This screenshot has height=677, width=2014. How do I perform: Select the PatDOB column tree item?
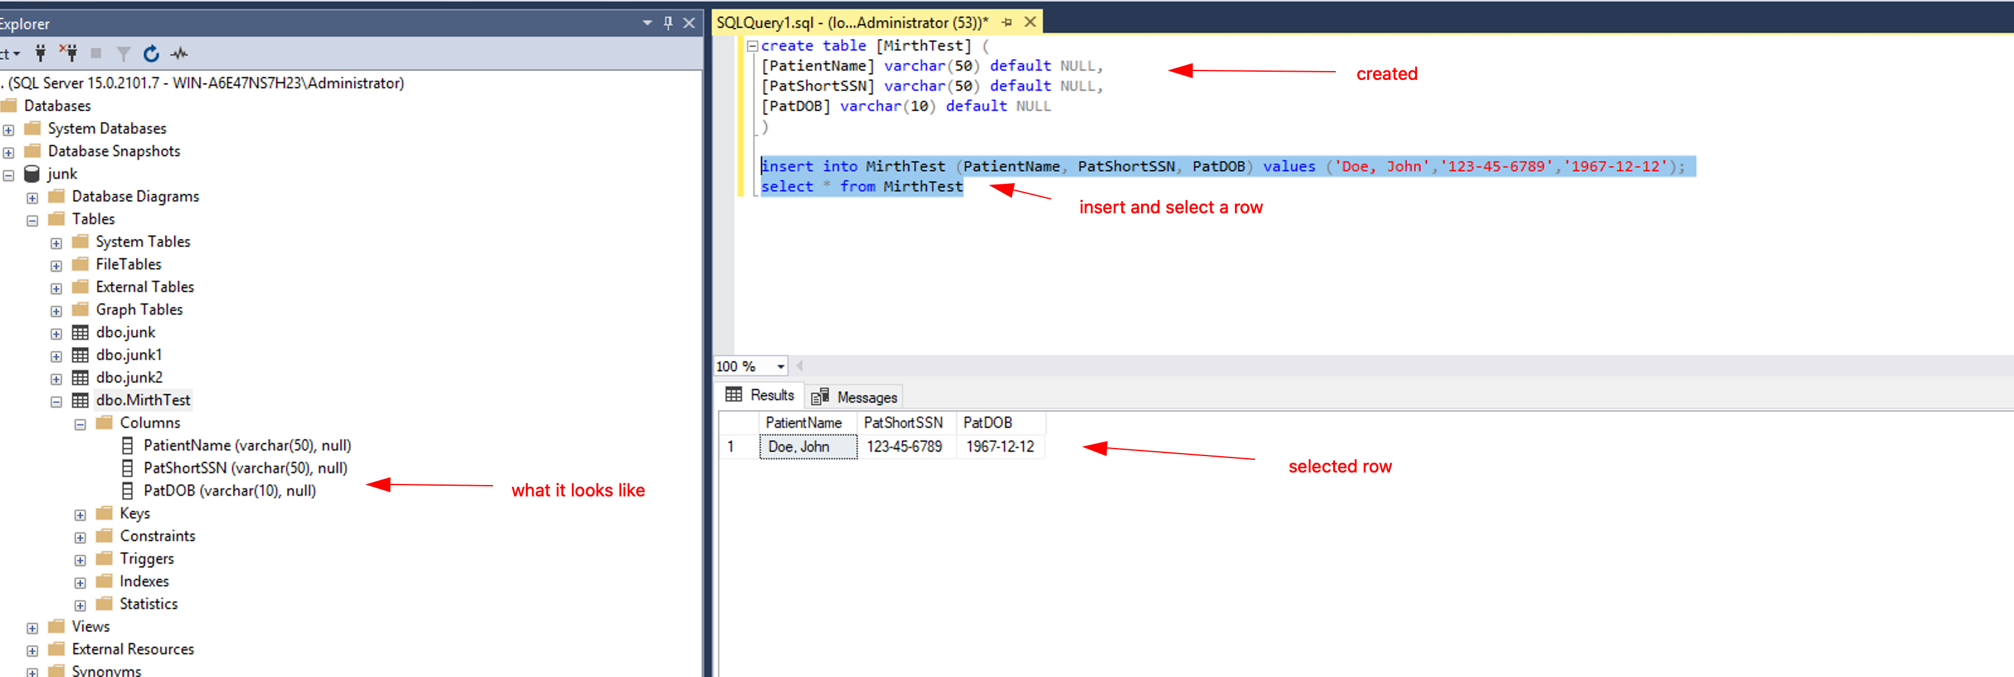point(229,490)
